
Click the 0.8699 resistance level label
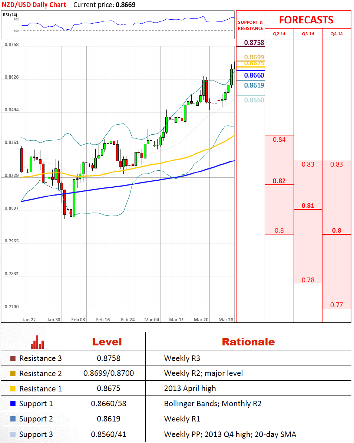[254, 57]
